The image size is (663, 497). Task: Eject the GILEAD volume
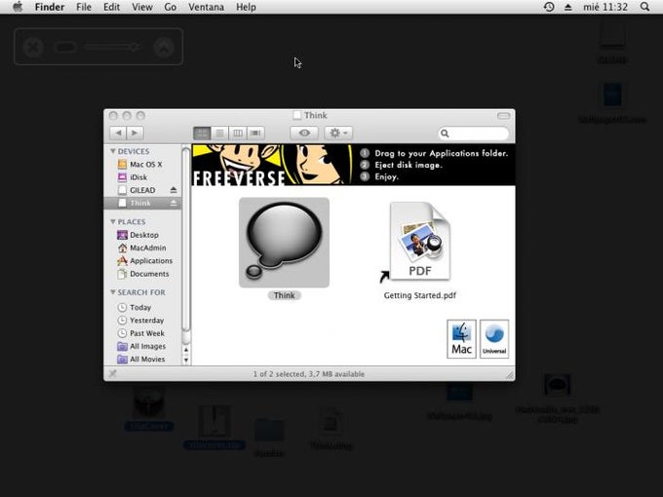[174, 190]
